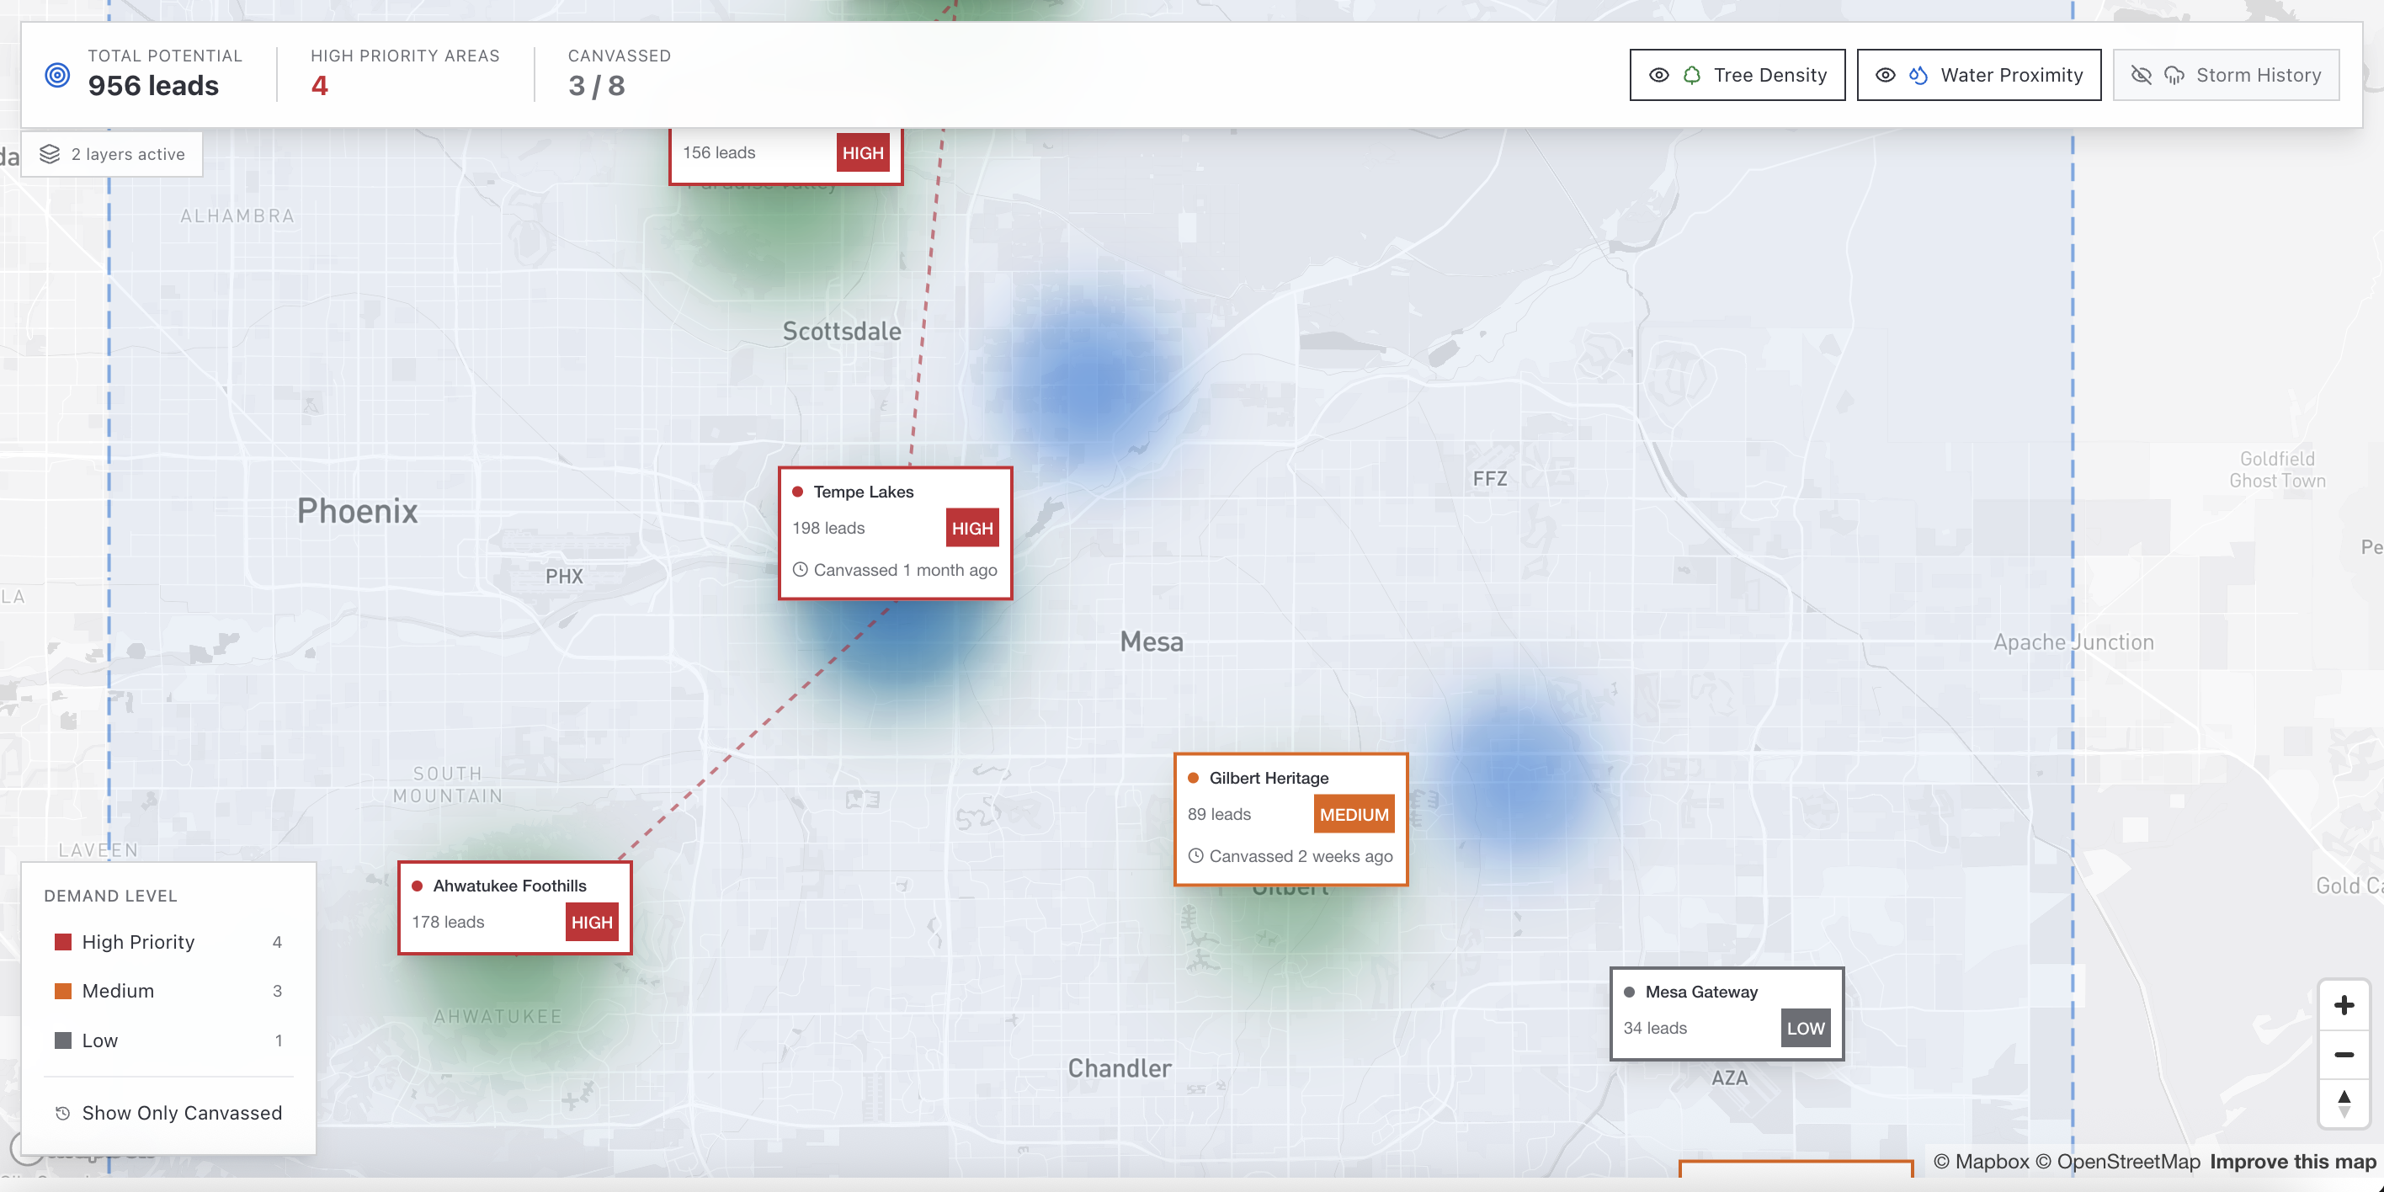Reset map bearing with compass icon

tap(2344, 1103)
